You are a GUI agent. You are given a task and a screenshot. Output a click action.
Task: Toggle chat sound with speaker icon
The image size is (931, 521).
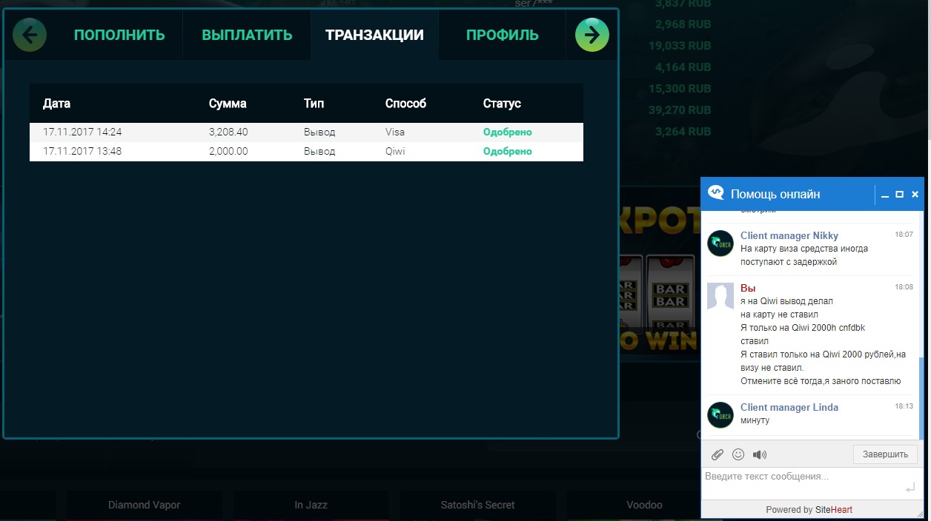coord(760,454)
